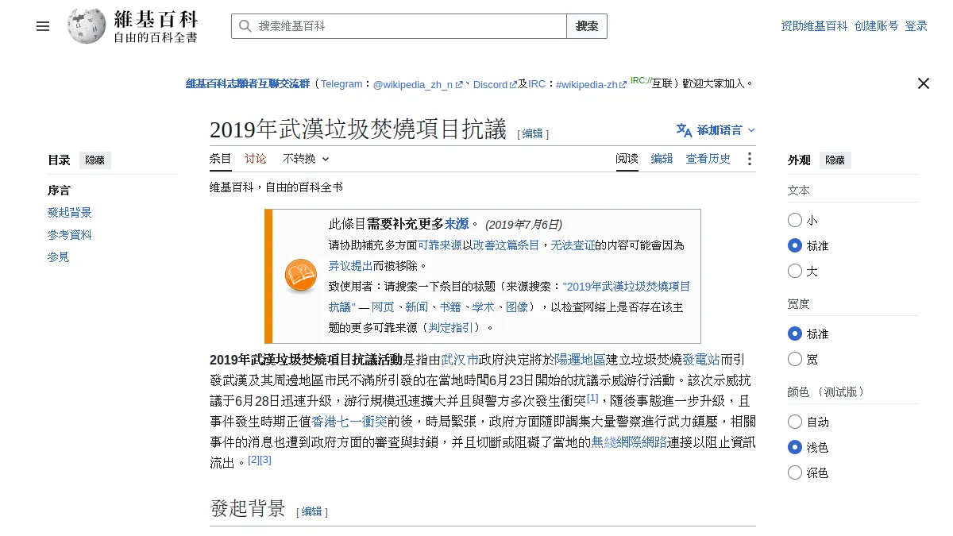Open the 陽邏地區 article link
The height and width of the screenshot is (536, 953).
[x=580, y=360]
